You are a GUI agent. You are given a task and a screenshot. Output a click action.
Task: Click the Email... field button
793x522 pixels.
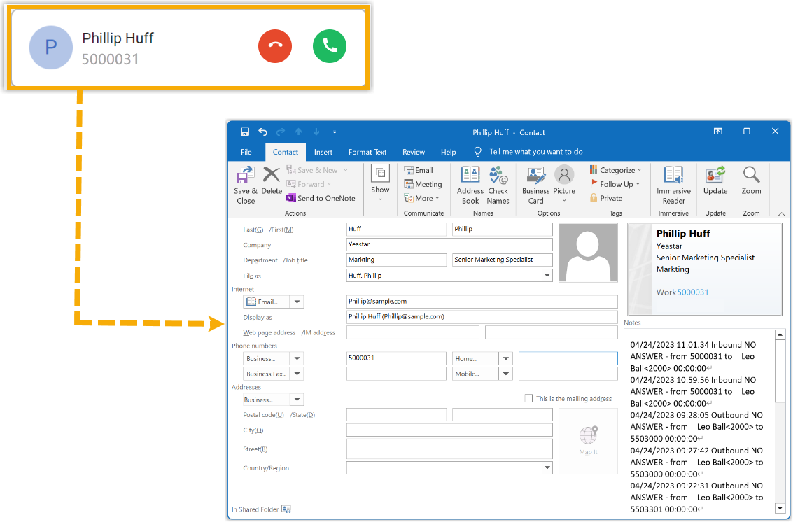267,302
